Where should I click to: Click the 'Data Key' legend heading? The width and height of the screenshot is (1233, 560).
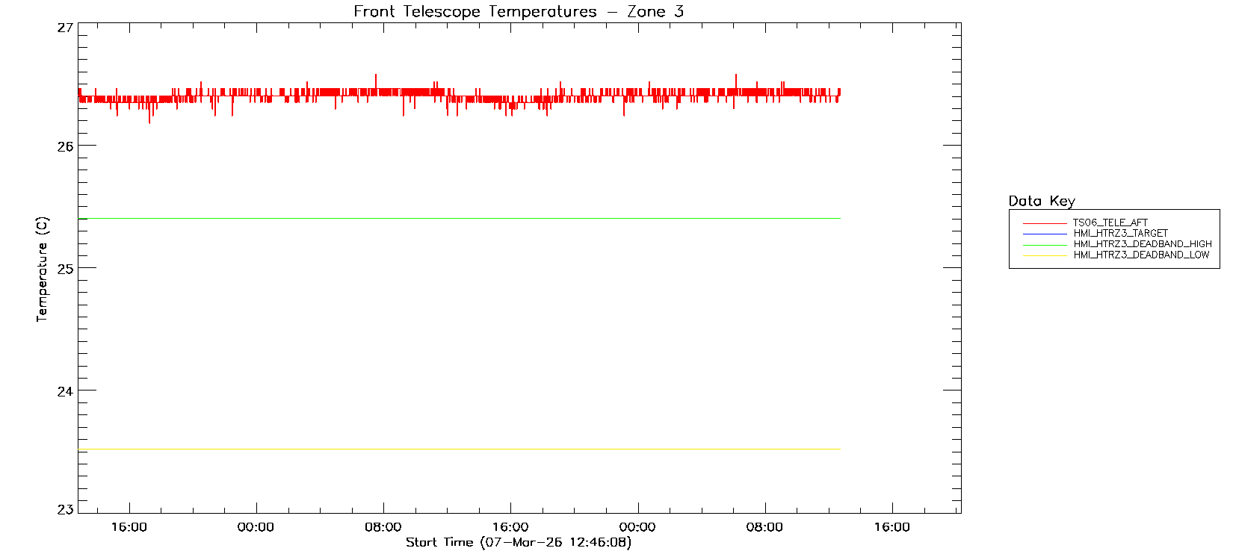point(1041,201)
